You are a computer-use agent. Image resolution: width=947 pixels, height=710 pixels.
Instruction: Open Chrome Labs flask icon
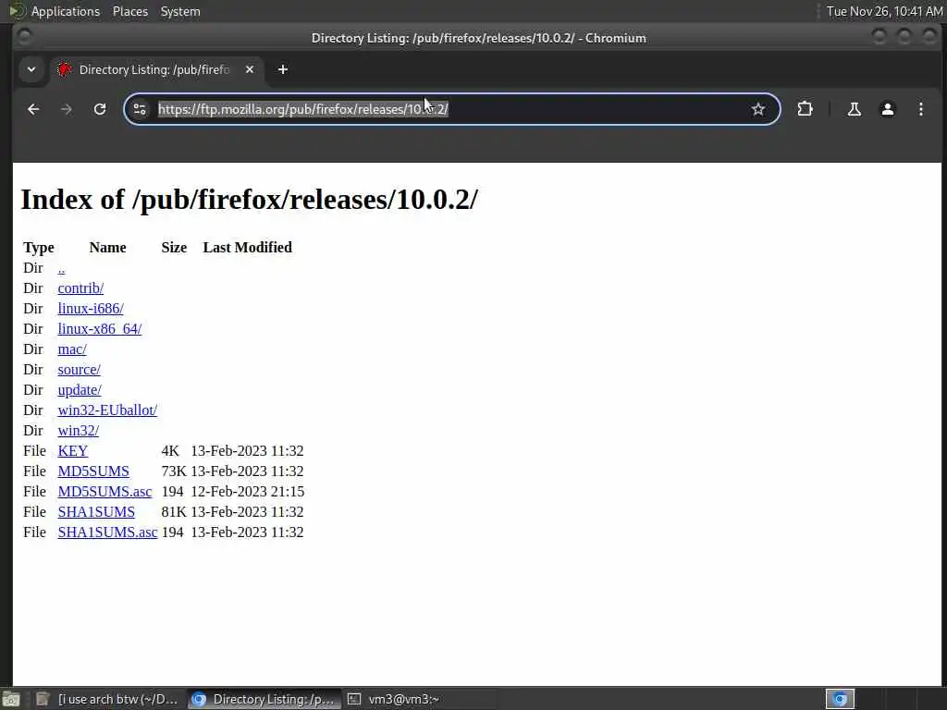tap(854, 109)
